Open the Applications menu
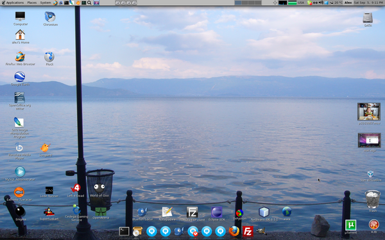Screen dimensions: 385x240 (x=15, y=3)
